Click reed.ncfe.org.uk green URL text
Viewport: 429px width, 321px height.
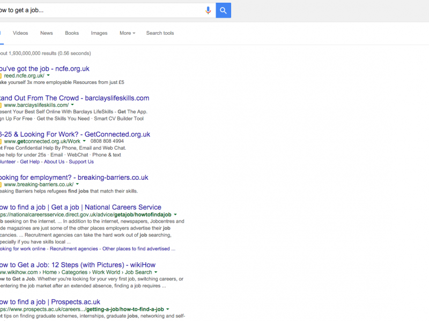24,75
